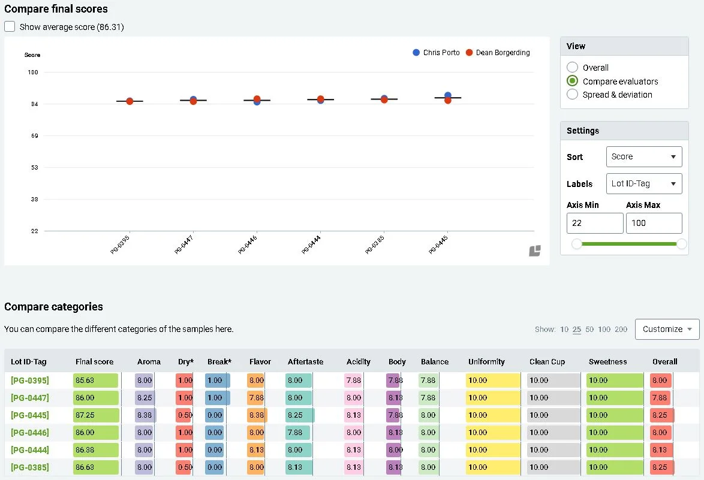
Task: Click the Labels dropdown arrow icon
Action: [673, 183]
